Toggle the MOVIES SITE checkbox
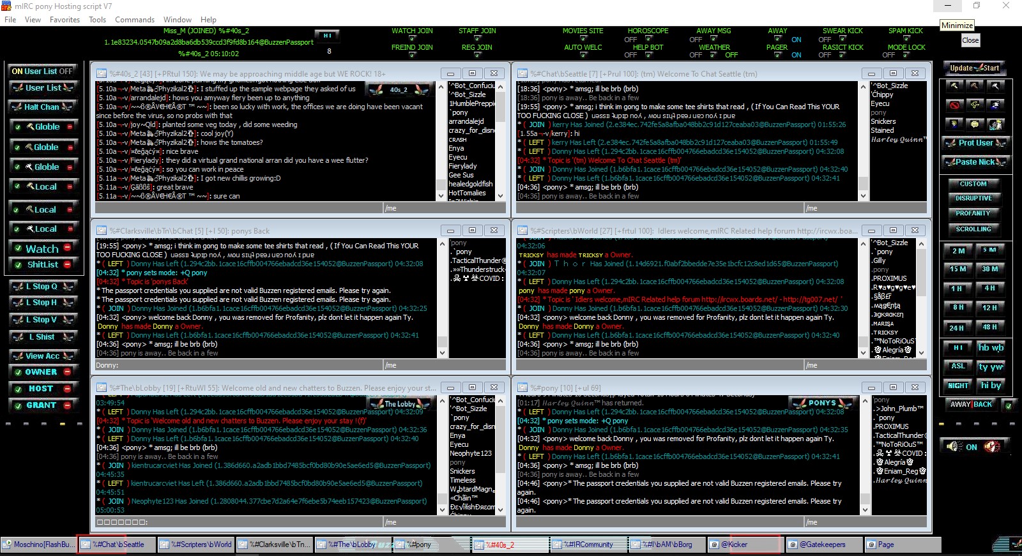 pos(583,39)
